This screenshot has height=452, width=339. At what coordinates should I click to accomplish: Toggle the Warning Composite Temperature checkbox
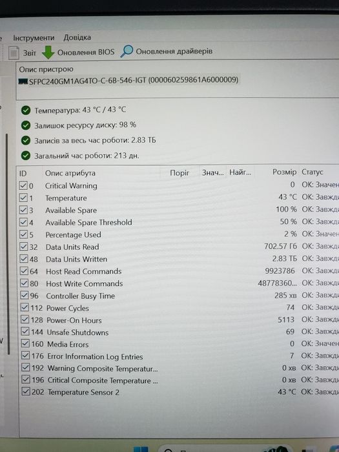(26, 367)
